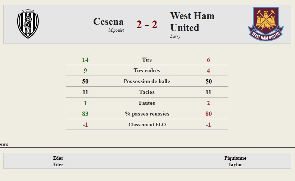
Task: Click the West Ham United club crest
Action: (265, 24)
